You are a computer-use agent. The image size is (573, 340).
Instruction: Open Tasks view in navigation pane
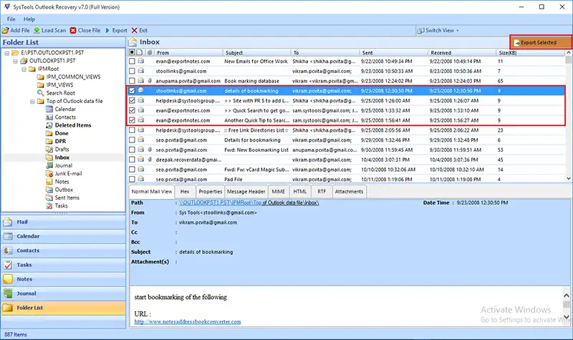tap(63, 265)
